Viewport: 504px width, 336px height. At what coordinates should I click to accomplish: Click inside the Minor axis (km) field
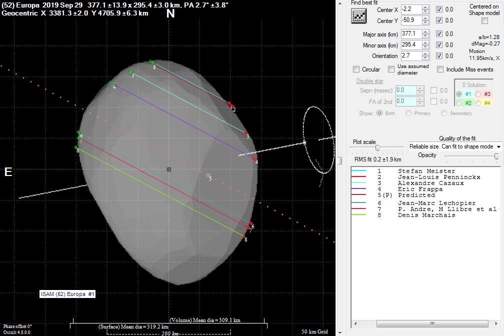click(411, 45)
